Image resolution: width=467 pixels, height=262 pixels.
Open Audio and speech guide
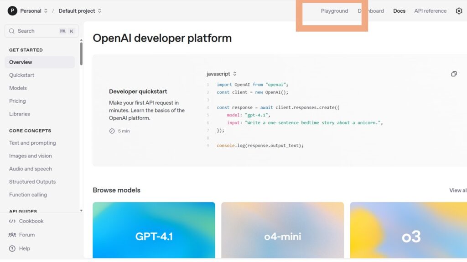tap(31, 169)
